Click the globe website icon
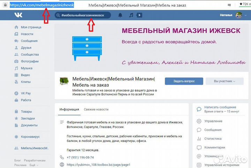Screen dimensions: 251x168 pyautogui.click(x=62, y=165)
